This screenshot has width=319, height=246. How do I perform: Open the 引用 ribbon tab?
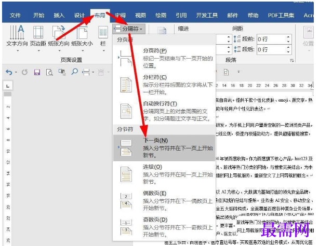click(181, 15)
